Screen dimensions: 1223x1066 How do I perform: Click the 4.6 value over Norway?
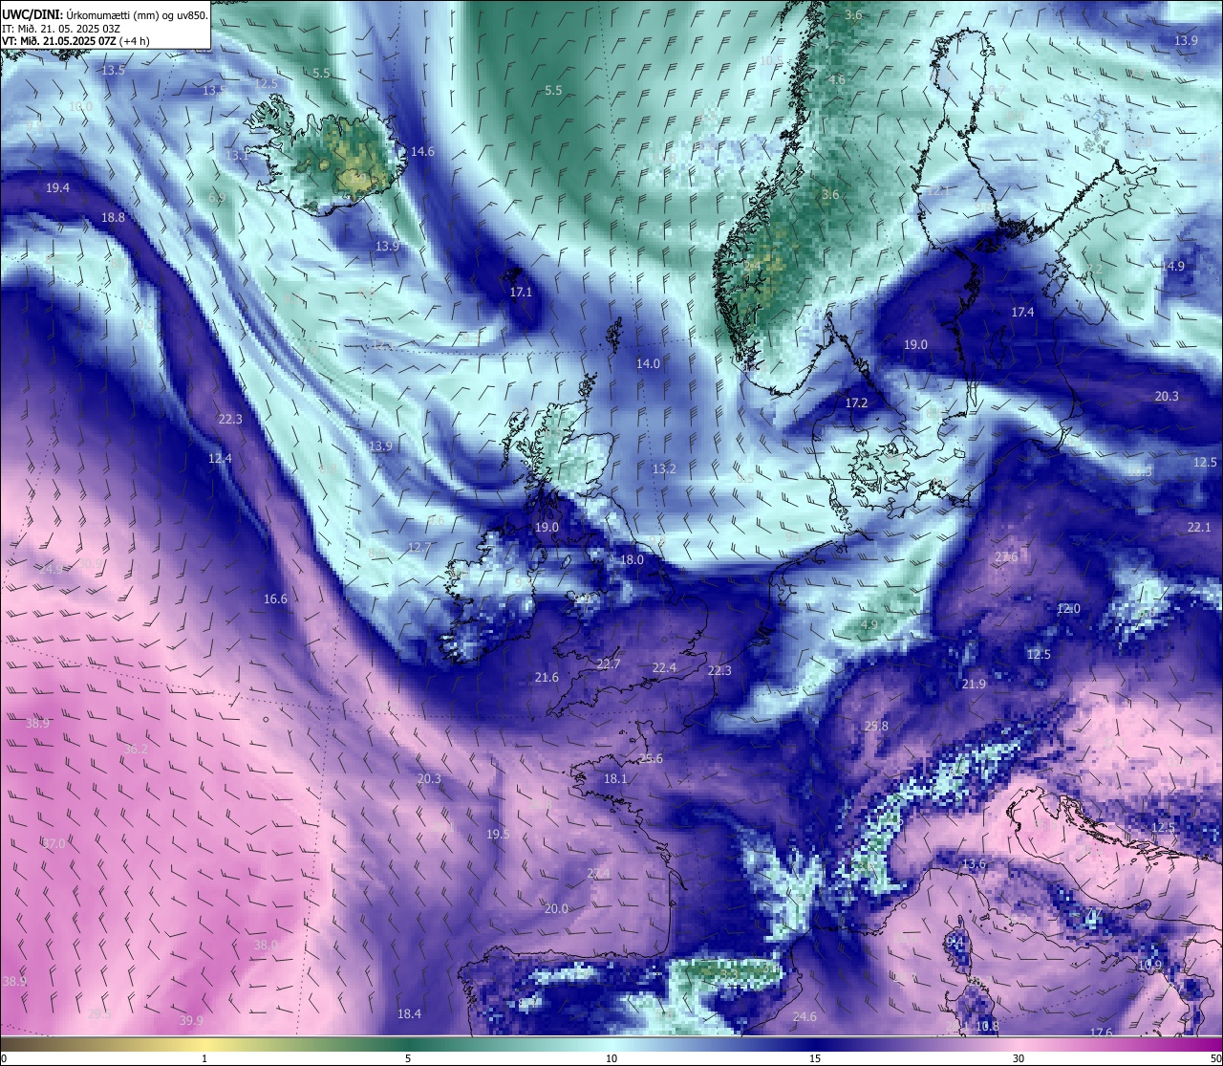[836, 80]
